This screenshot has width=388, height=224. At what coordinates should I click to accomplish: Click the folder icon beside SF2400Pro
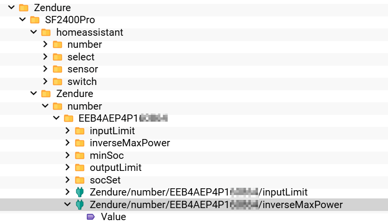pos(35,20)
